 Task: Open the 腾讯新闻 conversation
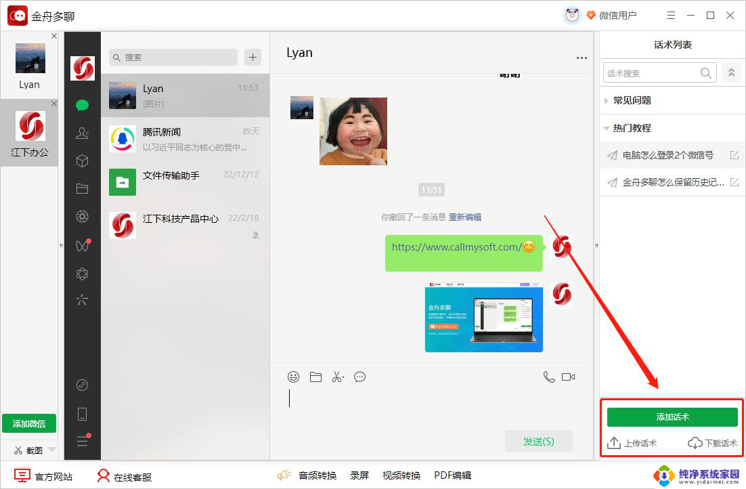tap(185, 139)
